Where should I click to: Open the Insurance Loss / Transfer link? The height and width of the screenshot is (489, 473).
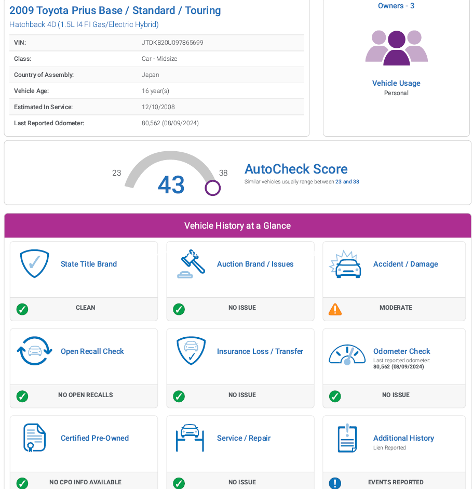coord(260,351)
